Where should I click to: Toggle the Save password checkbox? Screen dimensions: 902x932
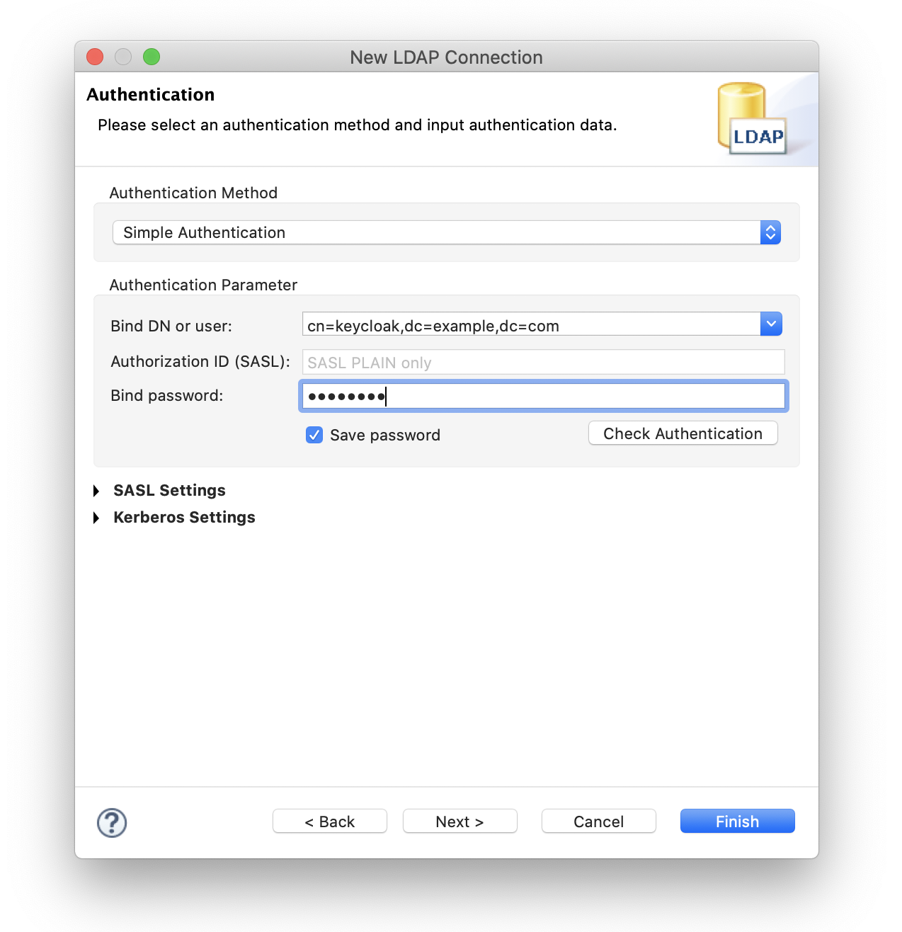point(314,435)
